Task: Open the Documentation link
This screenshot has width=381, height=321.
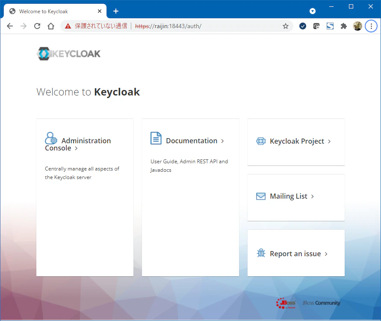Action: tap(192, 141)
